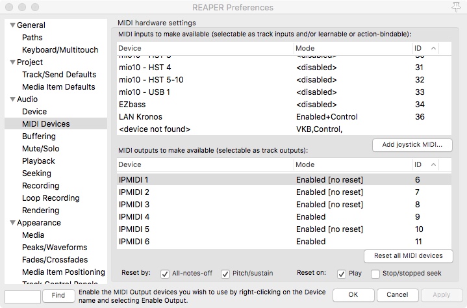Screen dimensions: 467x308
Task: Select Keyboard/Multitouch preferences page
Action: (x=60, y=50)
